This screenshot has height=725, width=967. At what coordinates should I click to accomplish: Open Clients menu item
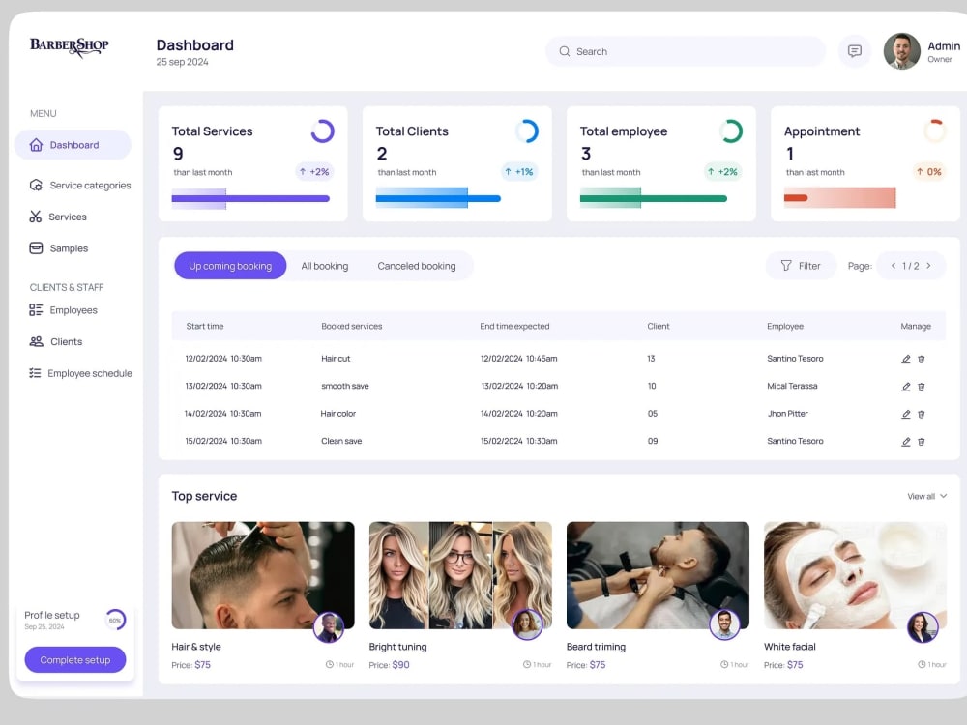click(55, 341)
